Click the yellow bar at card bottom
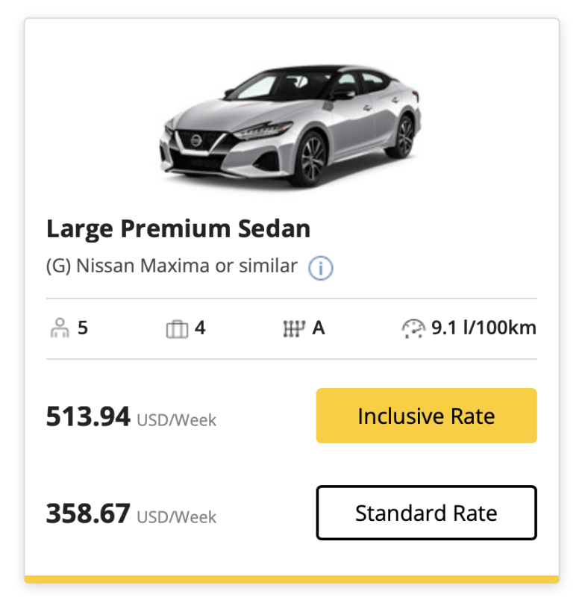585x597 pixels. click(x=292, y=579)
